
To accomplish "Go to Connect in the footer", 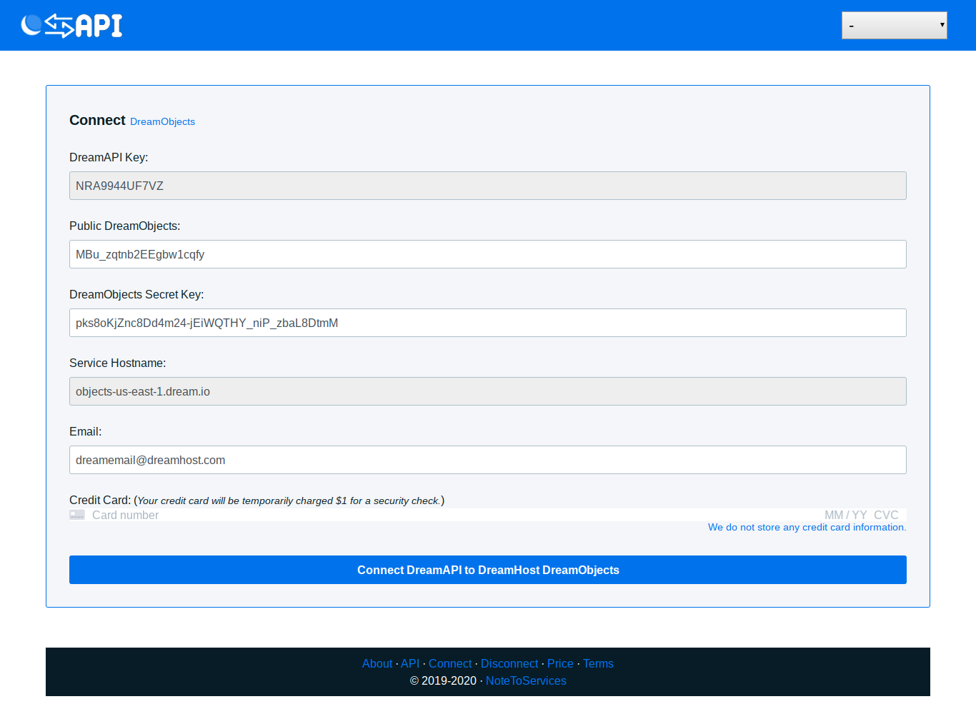I will [450, 663].
